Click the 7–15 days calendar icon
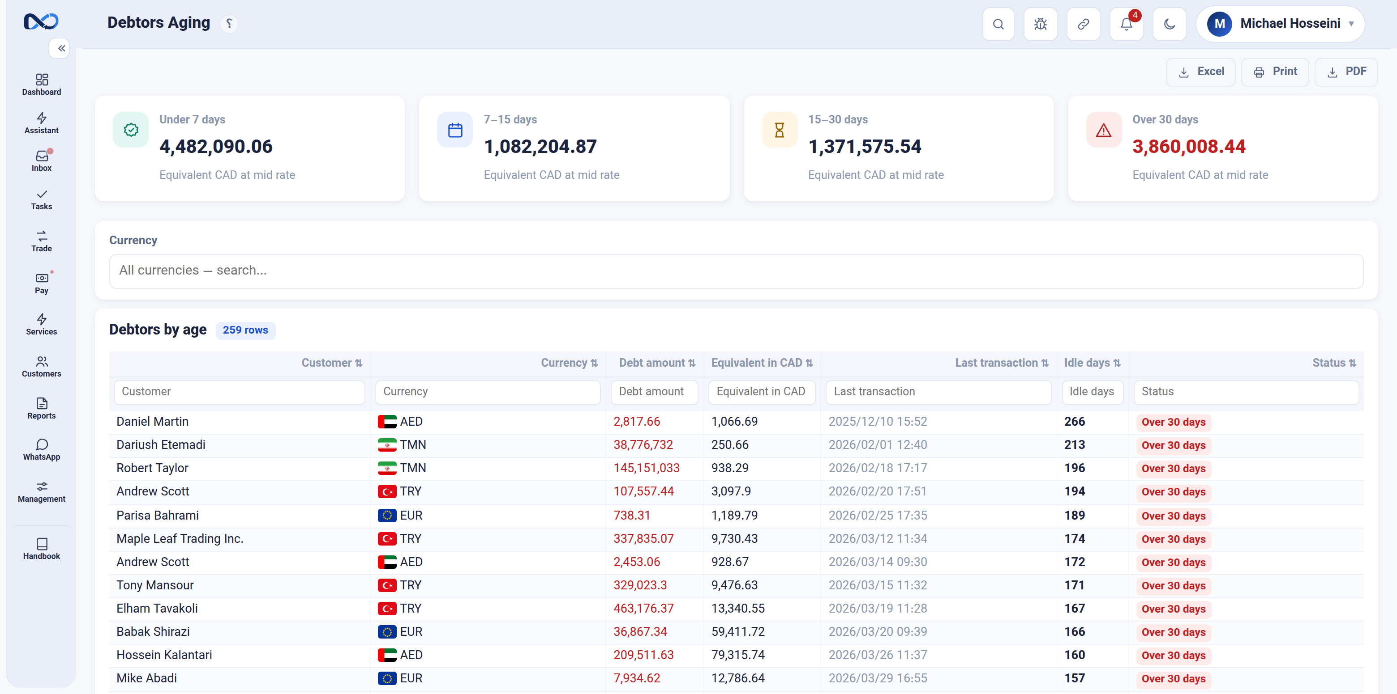The width and height of the screenshot is (1397, 694). 455,130
